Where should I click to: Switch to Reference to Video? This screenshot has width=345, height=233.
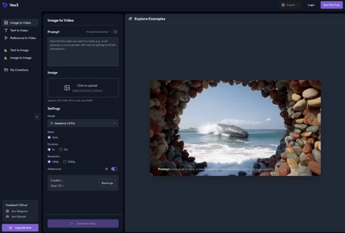point(22,38)
